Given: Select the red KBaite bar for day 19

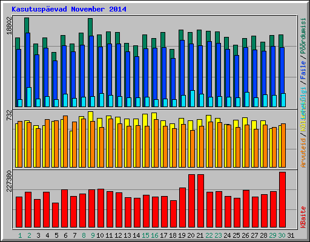Looking at the screenshot, I should click(x=182, y=208).
